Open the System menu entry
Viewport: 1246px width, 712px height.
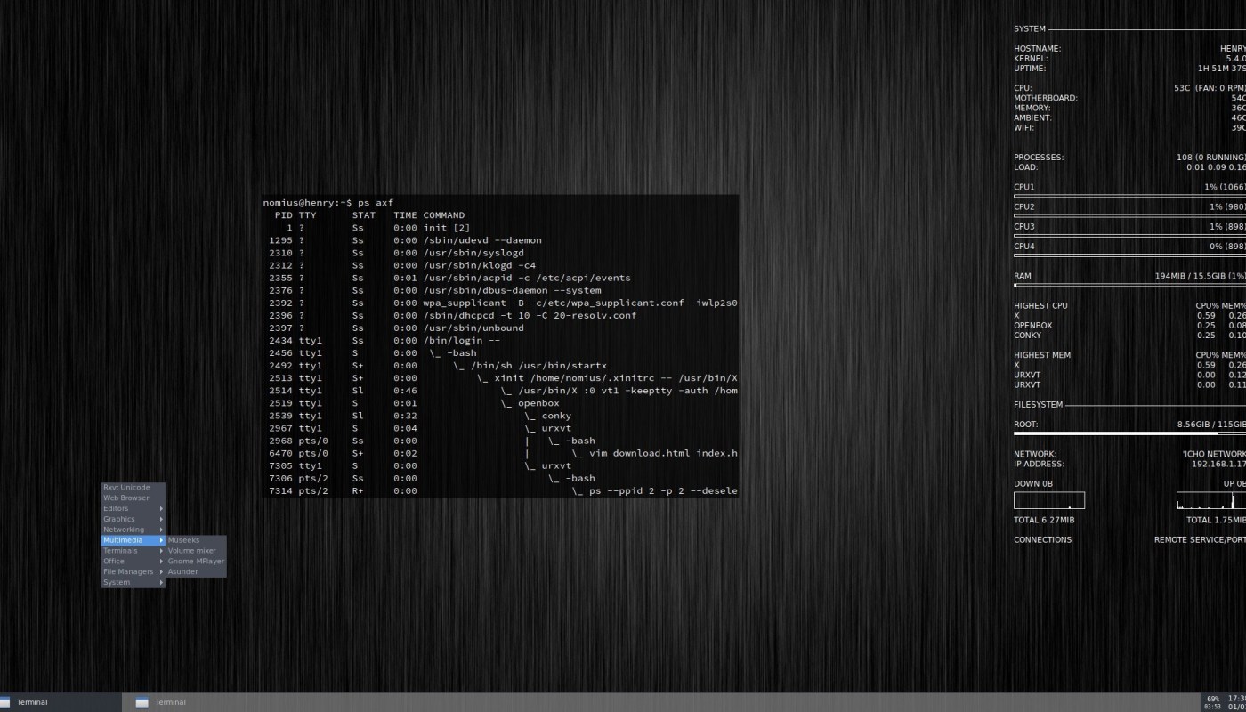coord(133,582)
